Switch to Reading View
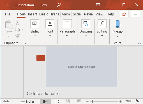The image size is (143, 104). 68,101
